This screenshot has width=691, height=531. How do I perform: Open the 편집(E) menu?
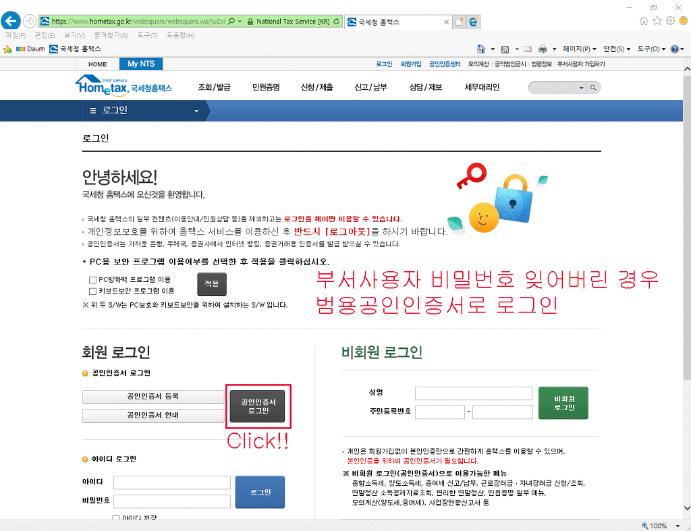(x=45, y=35)
